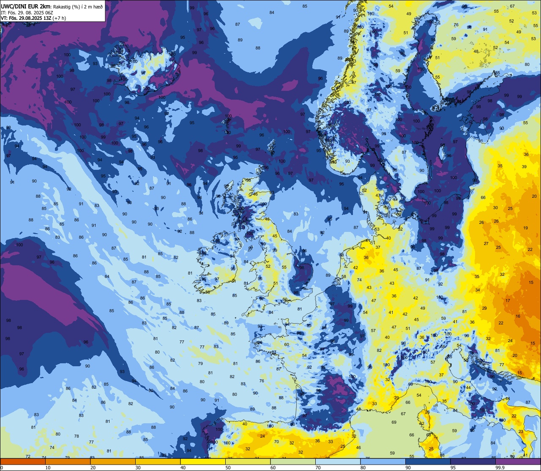This screenshot has width=541, height=471.
Task: Click the 10–20 orange legend swatch
Action: pyautogui.click(x=68, y=462)
